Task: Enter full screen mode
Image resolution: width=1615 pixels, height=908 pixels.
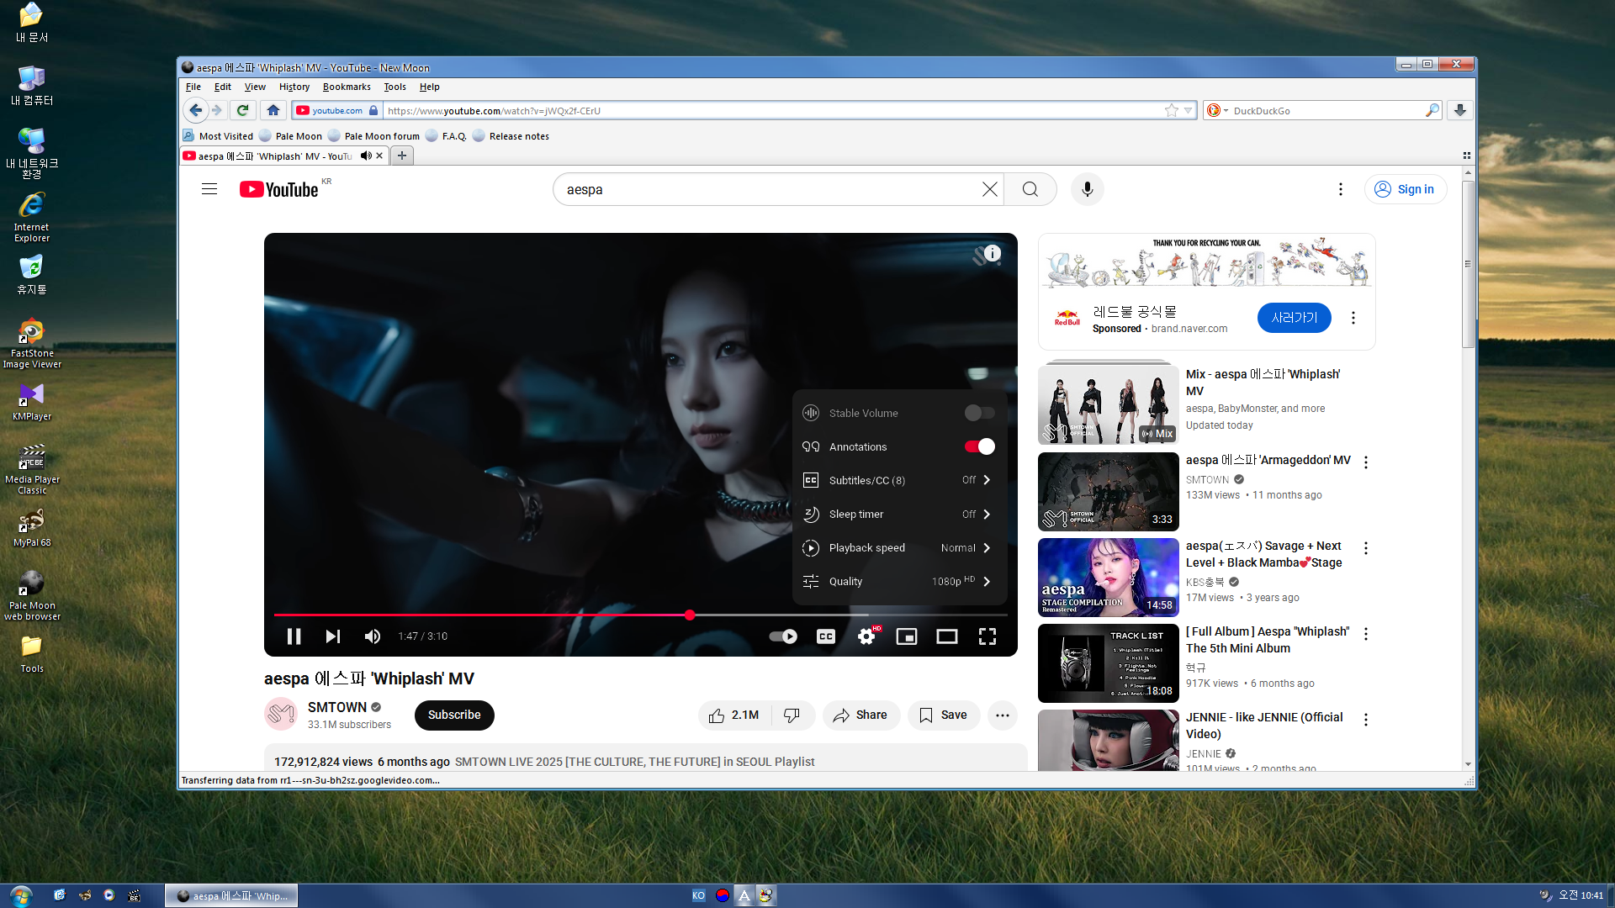Action: pos(988,636)
